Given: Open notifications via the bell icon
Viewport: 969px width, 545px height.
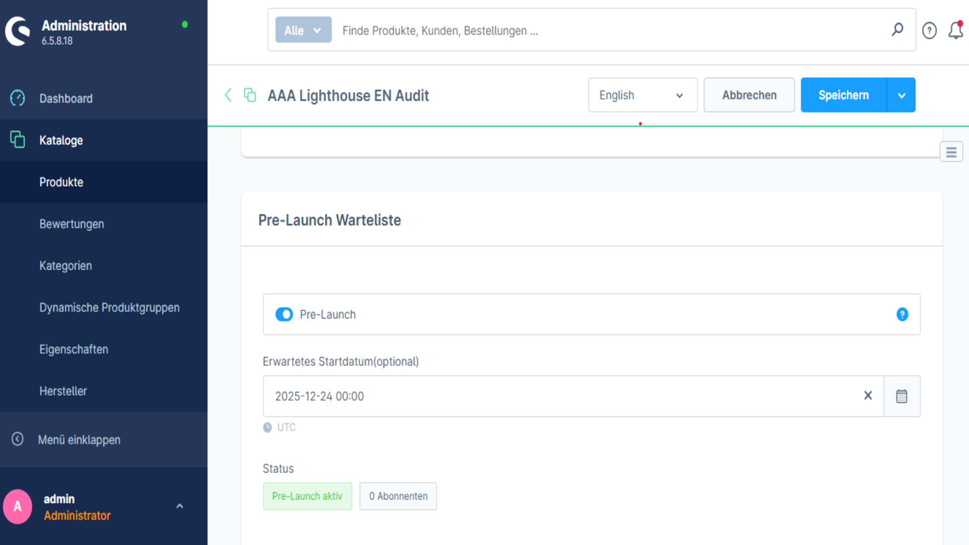Looking at the screenshot, I should (955, 30).
